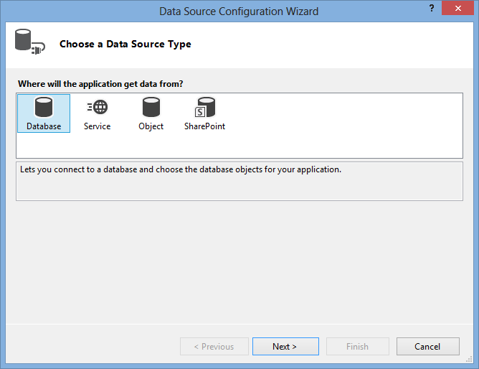This screenshot has width=479, height=369.
Task: Select the Database cylinder icon
Action: 44,108
